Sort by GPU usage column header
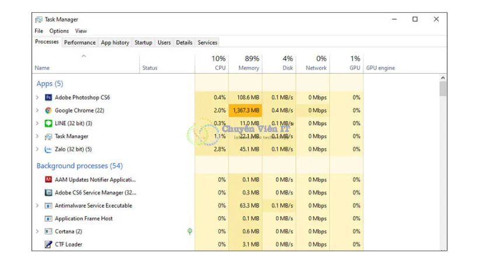Image resolution: width=479 pixels, height=263 pixels. 347,63
